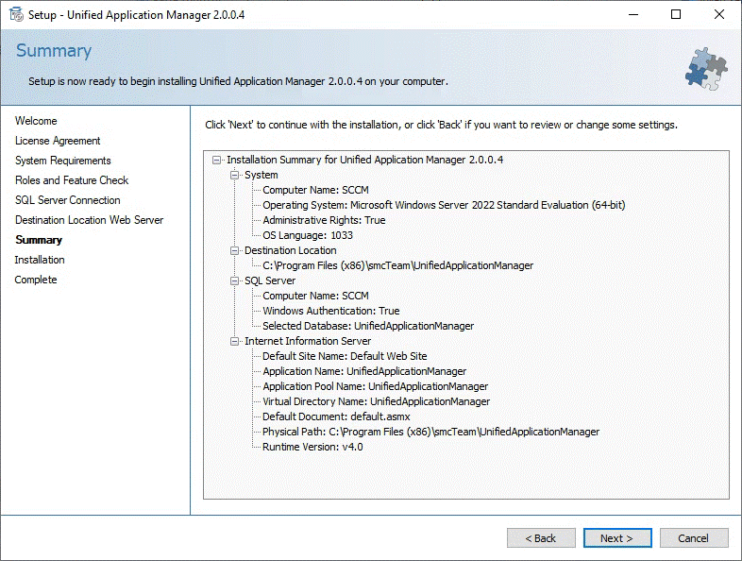Select Internet Information Server tree label
Viewport: 742px width, 561px height.
[308, 341]
